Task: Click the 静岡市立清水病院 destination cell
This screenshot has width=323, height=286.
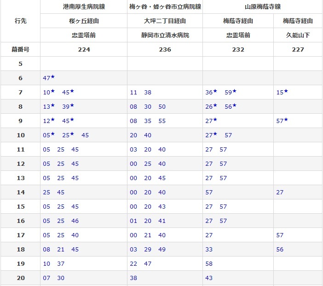Action: 165,35
